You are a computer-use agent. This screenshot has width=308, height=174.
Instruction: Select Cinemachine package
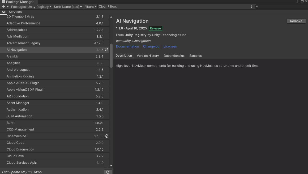click(55, 136)
